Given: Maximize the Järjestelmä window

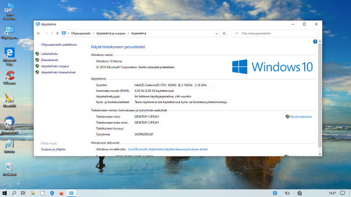Looking at the screenshot, I should pos(304,24).
